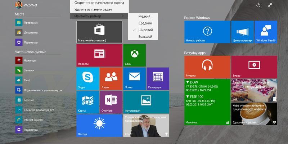The height and width of the screenshot is (144, 288).
Task: Launch the Xbox tile
Action: point(134,55)
